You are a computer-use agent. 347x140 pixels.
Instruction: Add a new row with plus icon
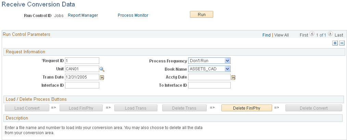click(x=335, y=43)
